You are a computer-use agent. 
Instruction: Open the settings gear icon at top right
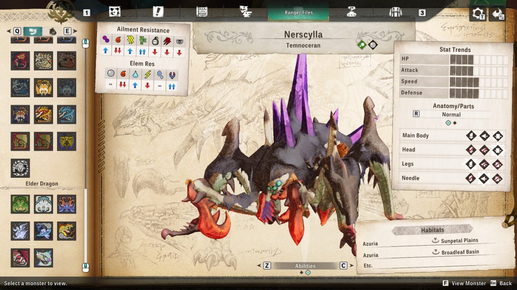point(478,14)
